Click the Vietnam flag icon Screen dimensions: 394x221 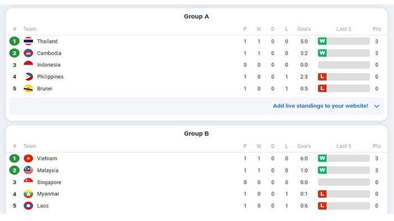pos(28,158)
